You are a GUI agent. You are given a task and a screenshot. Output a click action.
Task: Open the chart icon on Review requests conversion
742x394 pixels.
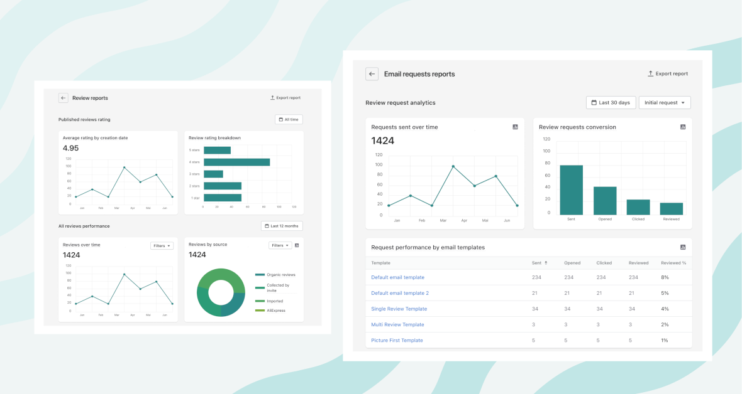point(683,126)
